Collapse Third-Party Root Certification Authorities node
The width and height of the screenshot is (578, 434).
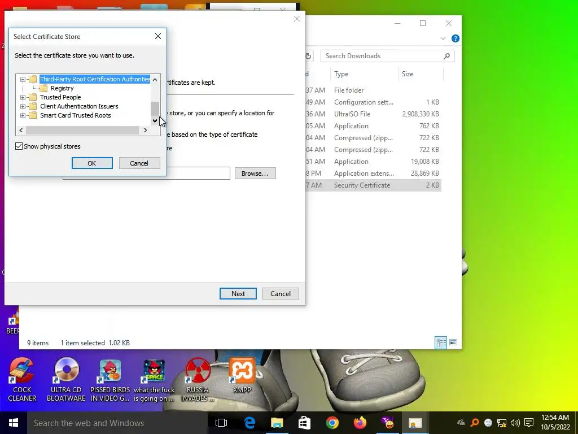point(23,79)
